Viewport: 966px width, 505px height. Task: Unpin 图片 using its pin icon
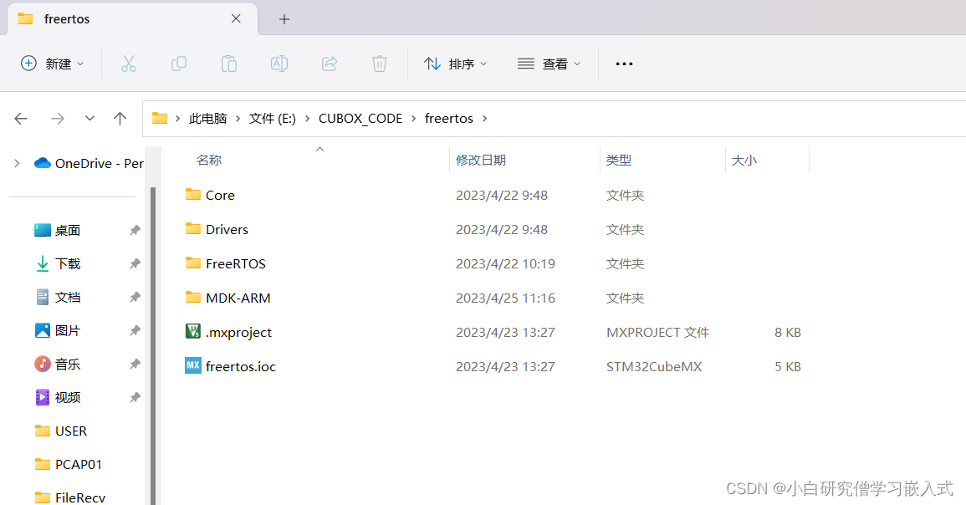(135, 331)
